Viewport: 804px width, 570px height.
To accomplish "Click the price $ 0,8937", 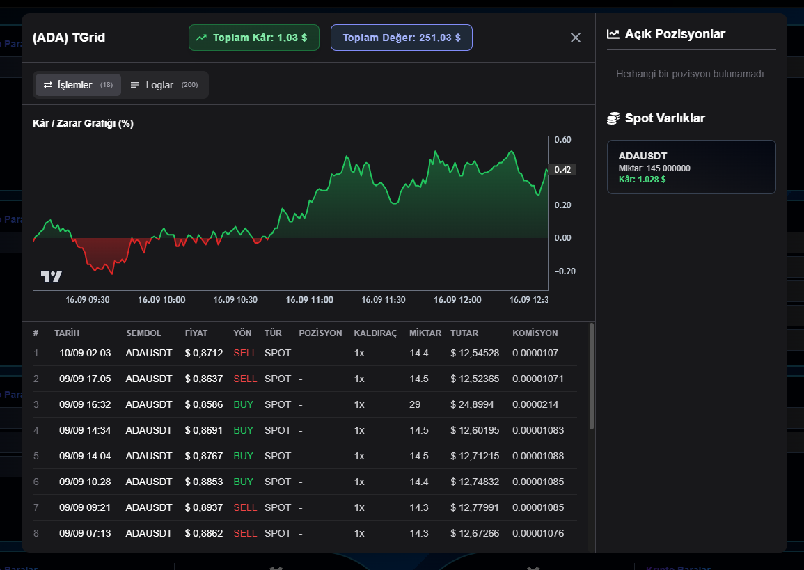I will pos(203,507).
